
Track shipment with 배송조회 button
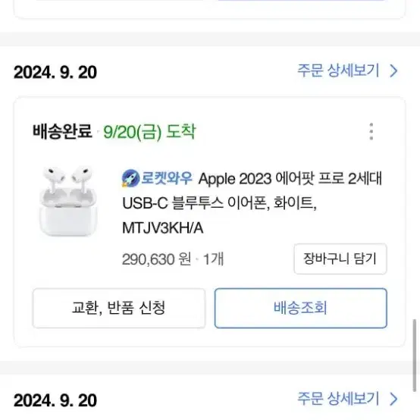click(300, 308)
